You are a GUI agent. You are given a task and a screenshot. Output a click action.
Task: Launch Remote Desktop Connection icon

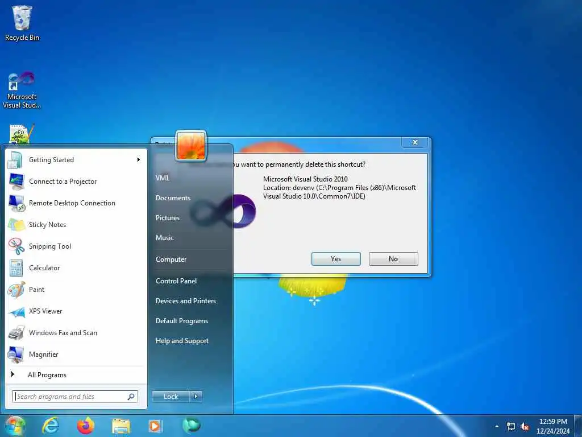16,203
